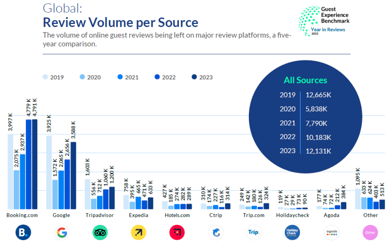Select the 2019 legend color dot
This screenshot has height=247, width=392.
point(45,77)
